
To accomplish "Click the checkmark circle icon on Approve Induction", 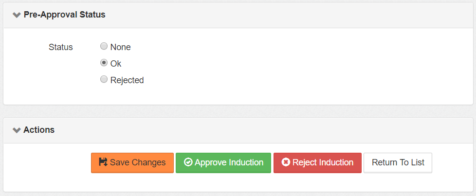I will pyautogui.click(x=188, y=162).
